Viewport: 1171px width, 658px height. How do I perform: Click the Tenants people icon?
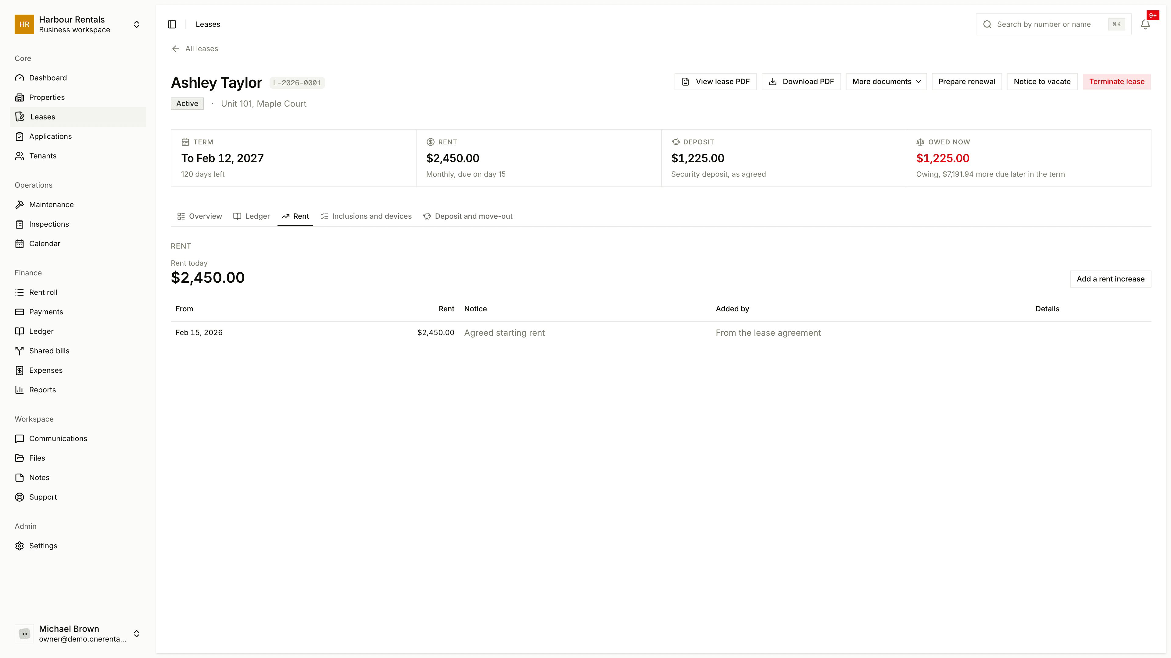20,156
